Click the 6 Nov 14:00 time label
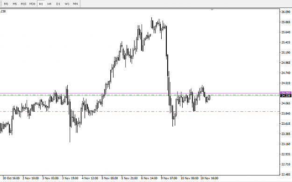 tap(149, 178)
